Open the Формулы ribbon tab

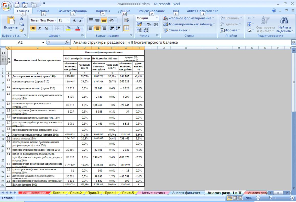103,11
